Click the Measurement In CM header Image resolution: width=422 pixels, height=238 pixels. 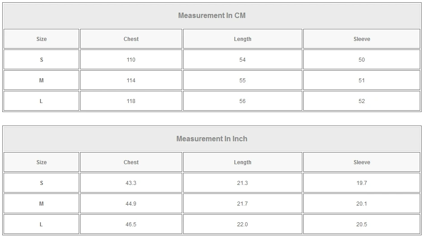[211, 15]
